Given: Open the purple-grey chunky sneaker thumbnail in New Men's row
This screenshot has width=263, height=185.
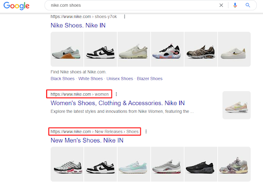Looking at the screenshot, I should (234, 164).
